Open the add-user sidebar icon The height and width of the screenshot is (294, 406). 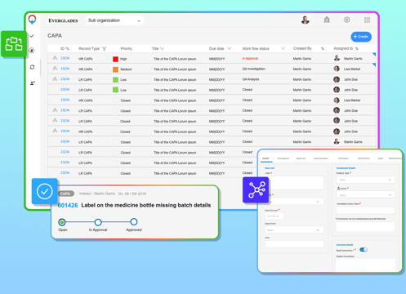click(x=33, y=83)
